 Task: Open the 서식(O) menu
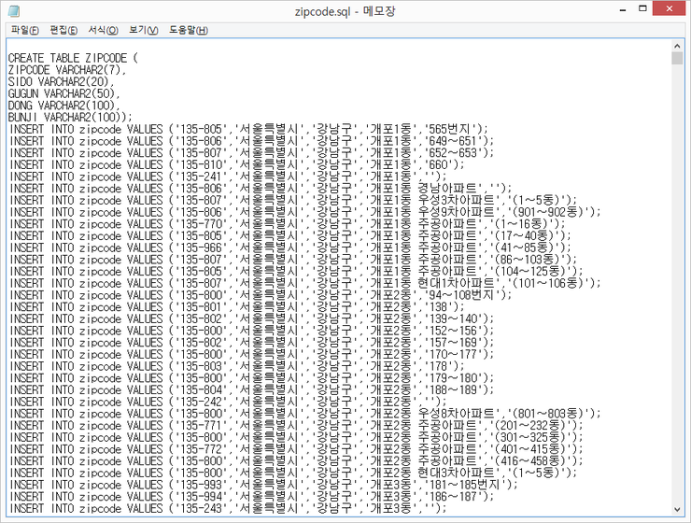(x=103, y=30)
